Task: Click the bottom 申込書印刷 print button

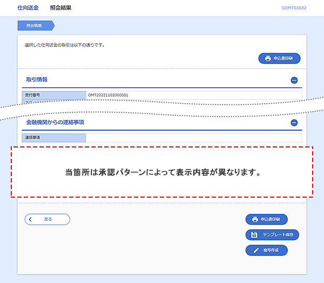Action: tap(267, 219)
